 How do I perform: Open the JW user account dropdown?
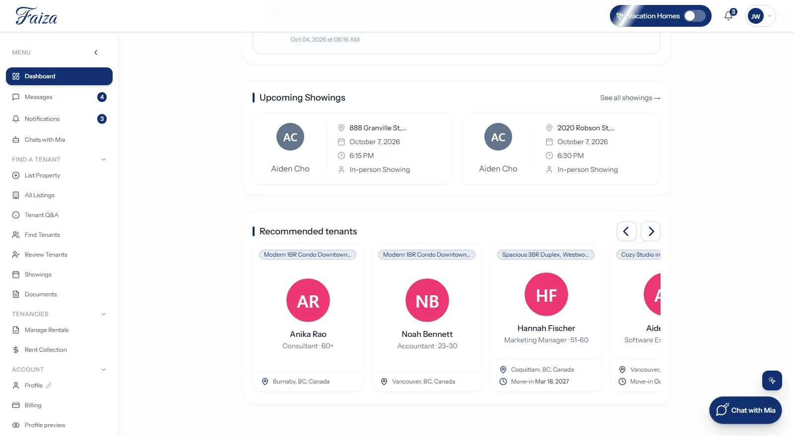pos(761,16)
